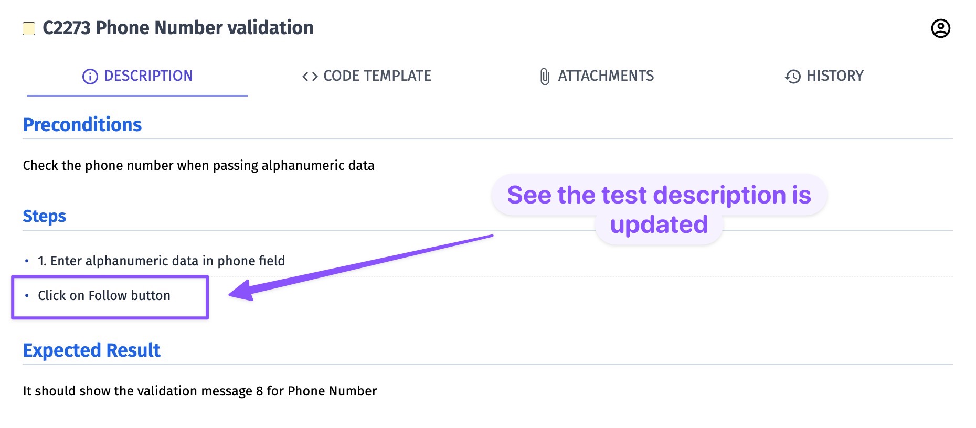
Task: Click step 1 Enter alphanumeric data
Action: 161,261
